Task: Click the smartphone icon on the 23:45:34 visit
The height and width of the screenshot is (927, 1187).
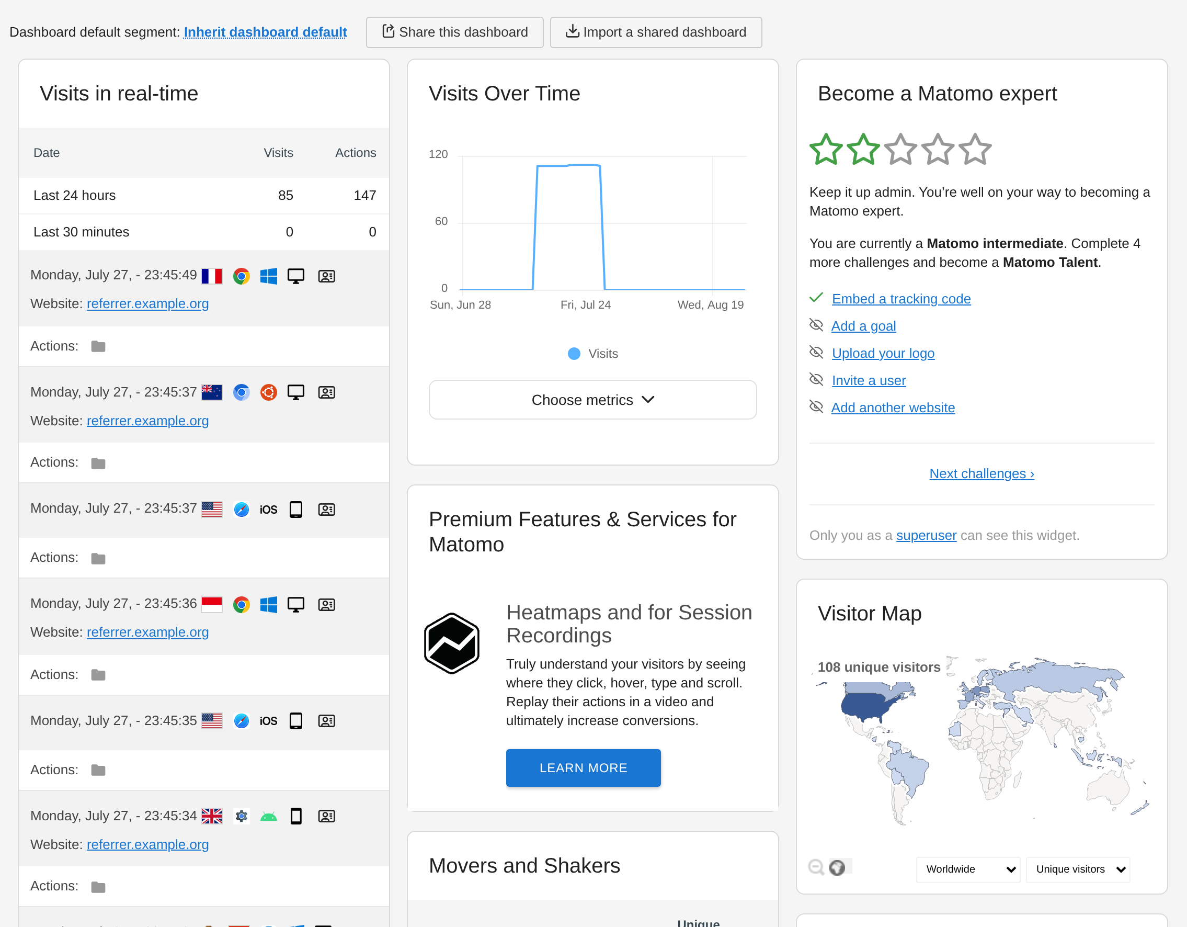Action: [295, 816]
